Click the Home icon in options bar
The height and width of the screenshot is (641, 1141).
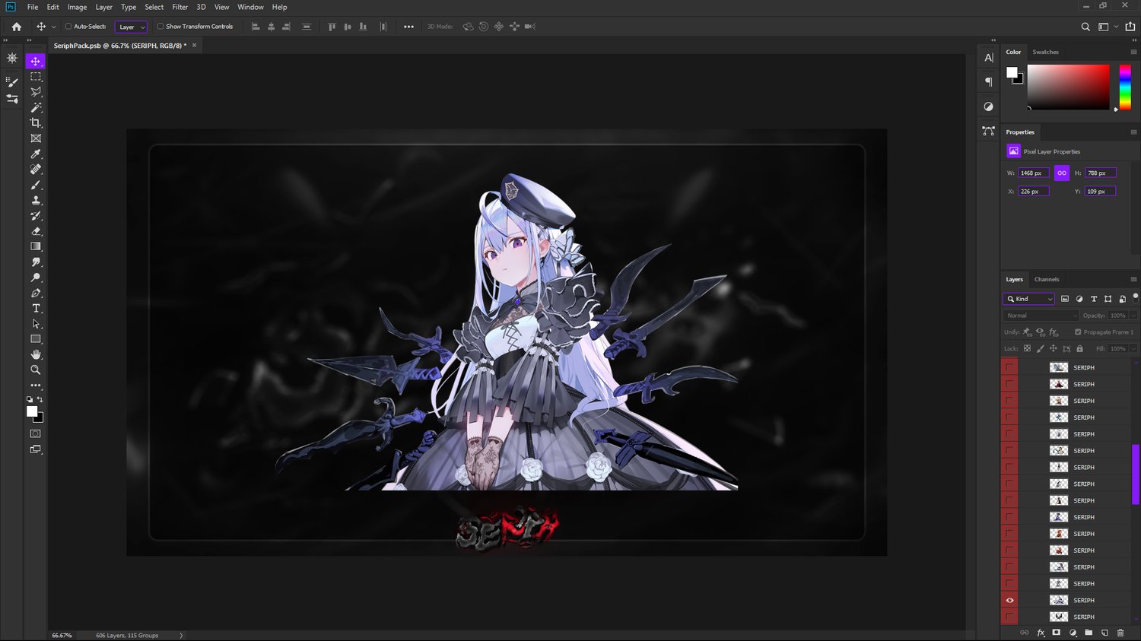tap(17, 27)
